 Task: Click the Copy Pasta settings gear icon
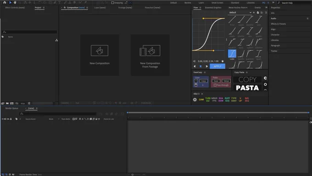[265, 84]
